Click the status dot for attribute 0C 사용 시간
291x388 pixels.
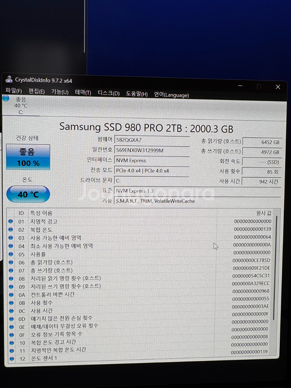(11, 311)
